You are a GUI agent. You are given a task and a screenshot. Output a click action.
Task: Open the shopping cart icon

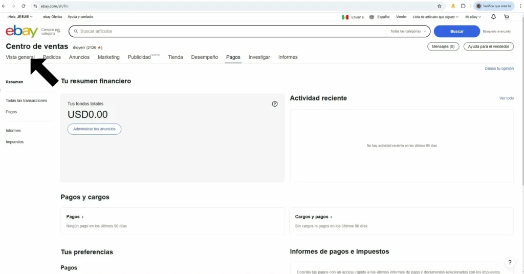point(507,17)
